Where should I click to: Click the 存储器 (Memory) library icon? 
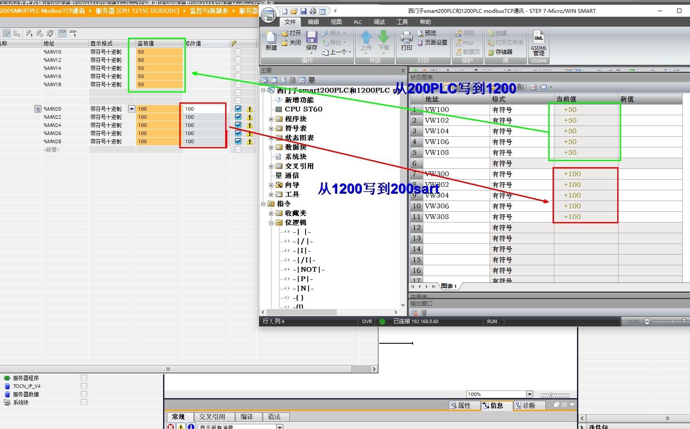coord(491,52)
